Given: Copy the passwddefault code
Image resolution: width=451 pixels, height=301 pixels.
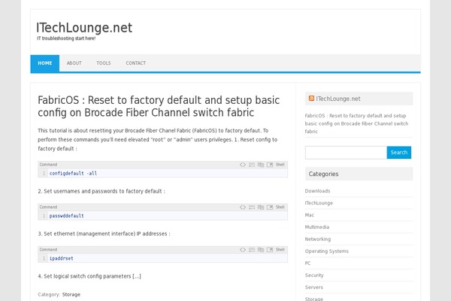Looking at the screenshot, I should (x=261, y=207).
